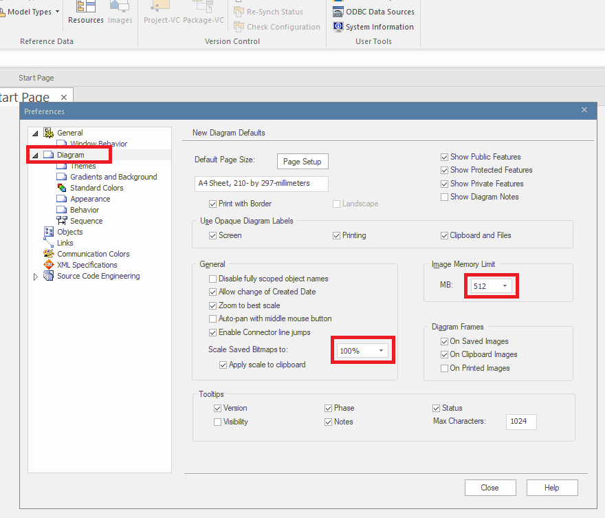Select the Links tree icon
605x518 pixels.
49,243
